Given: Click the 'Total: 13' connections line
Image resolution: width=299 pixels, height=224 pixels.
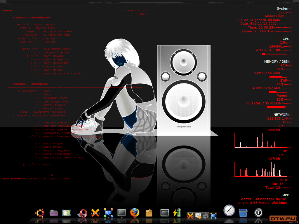Looking at the screenshot, I should [x=273, y=188].
